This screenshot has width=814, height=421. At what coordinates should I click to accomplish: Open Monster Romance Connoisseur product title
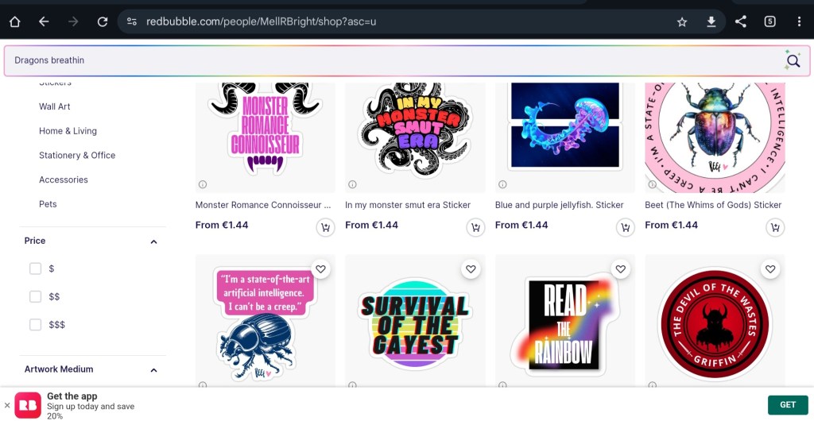[262, 205]
